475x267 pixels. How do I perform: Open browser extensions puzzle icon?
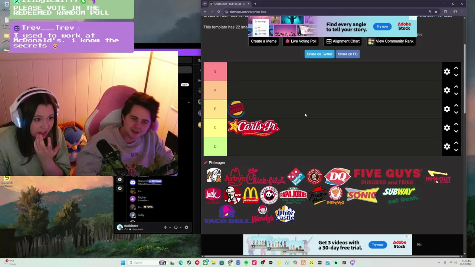point(445,11)
